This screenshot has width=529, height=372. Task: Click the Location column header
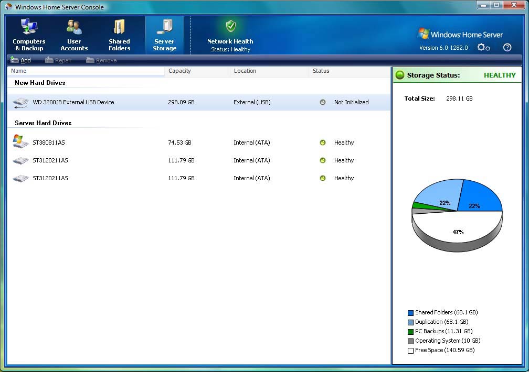click(245, 71)
